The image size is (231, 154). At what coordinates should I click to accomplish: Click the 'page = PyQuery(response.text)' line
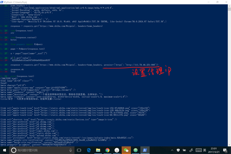tap(27, 49)
